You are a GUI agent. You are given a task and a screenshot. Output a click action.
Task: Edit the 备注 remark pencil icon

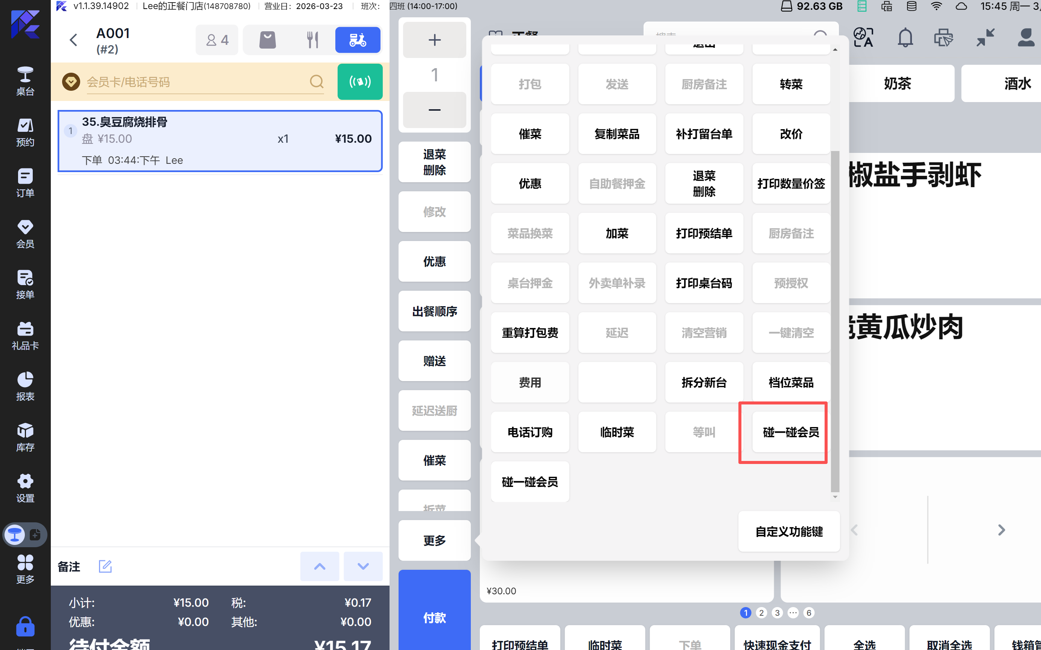[x=105, y=566]
